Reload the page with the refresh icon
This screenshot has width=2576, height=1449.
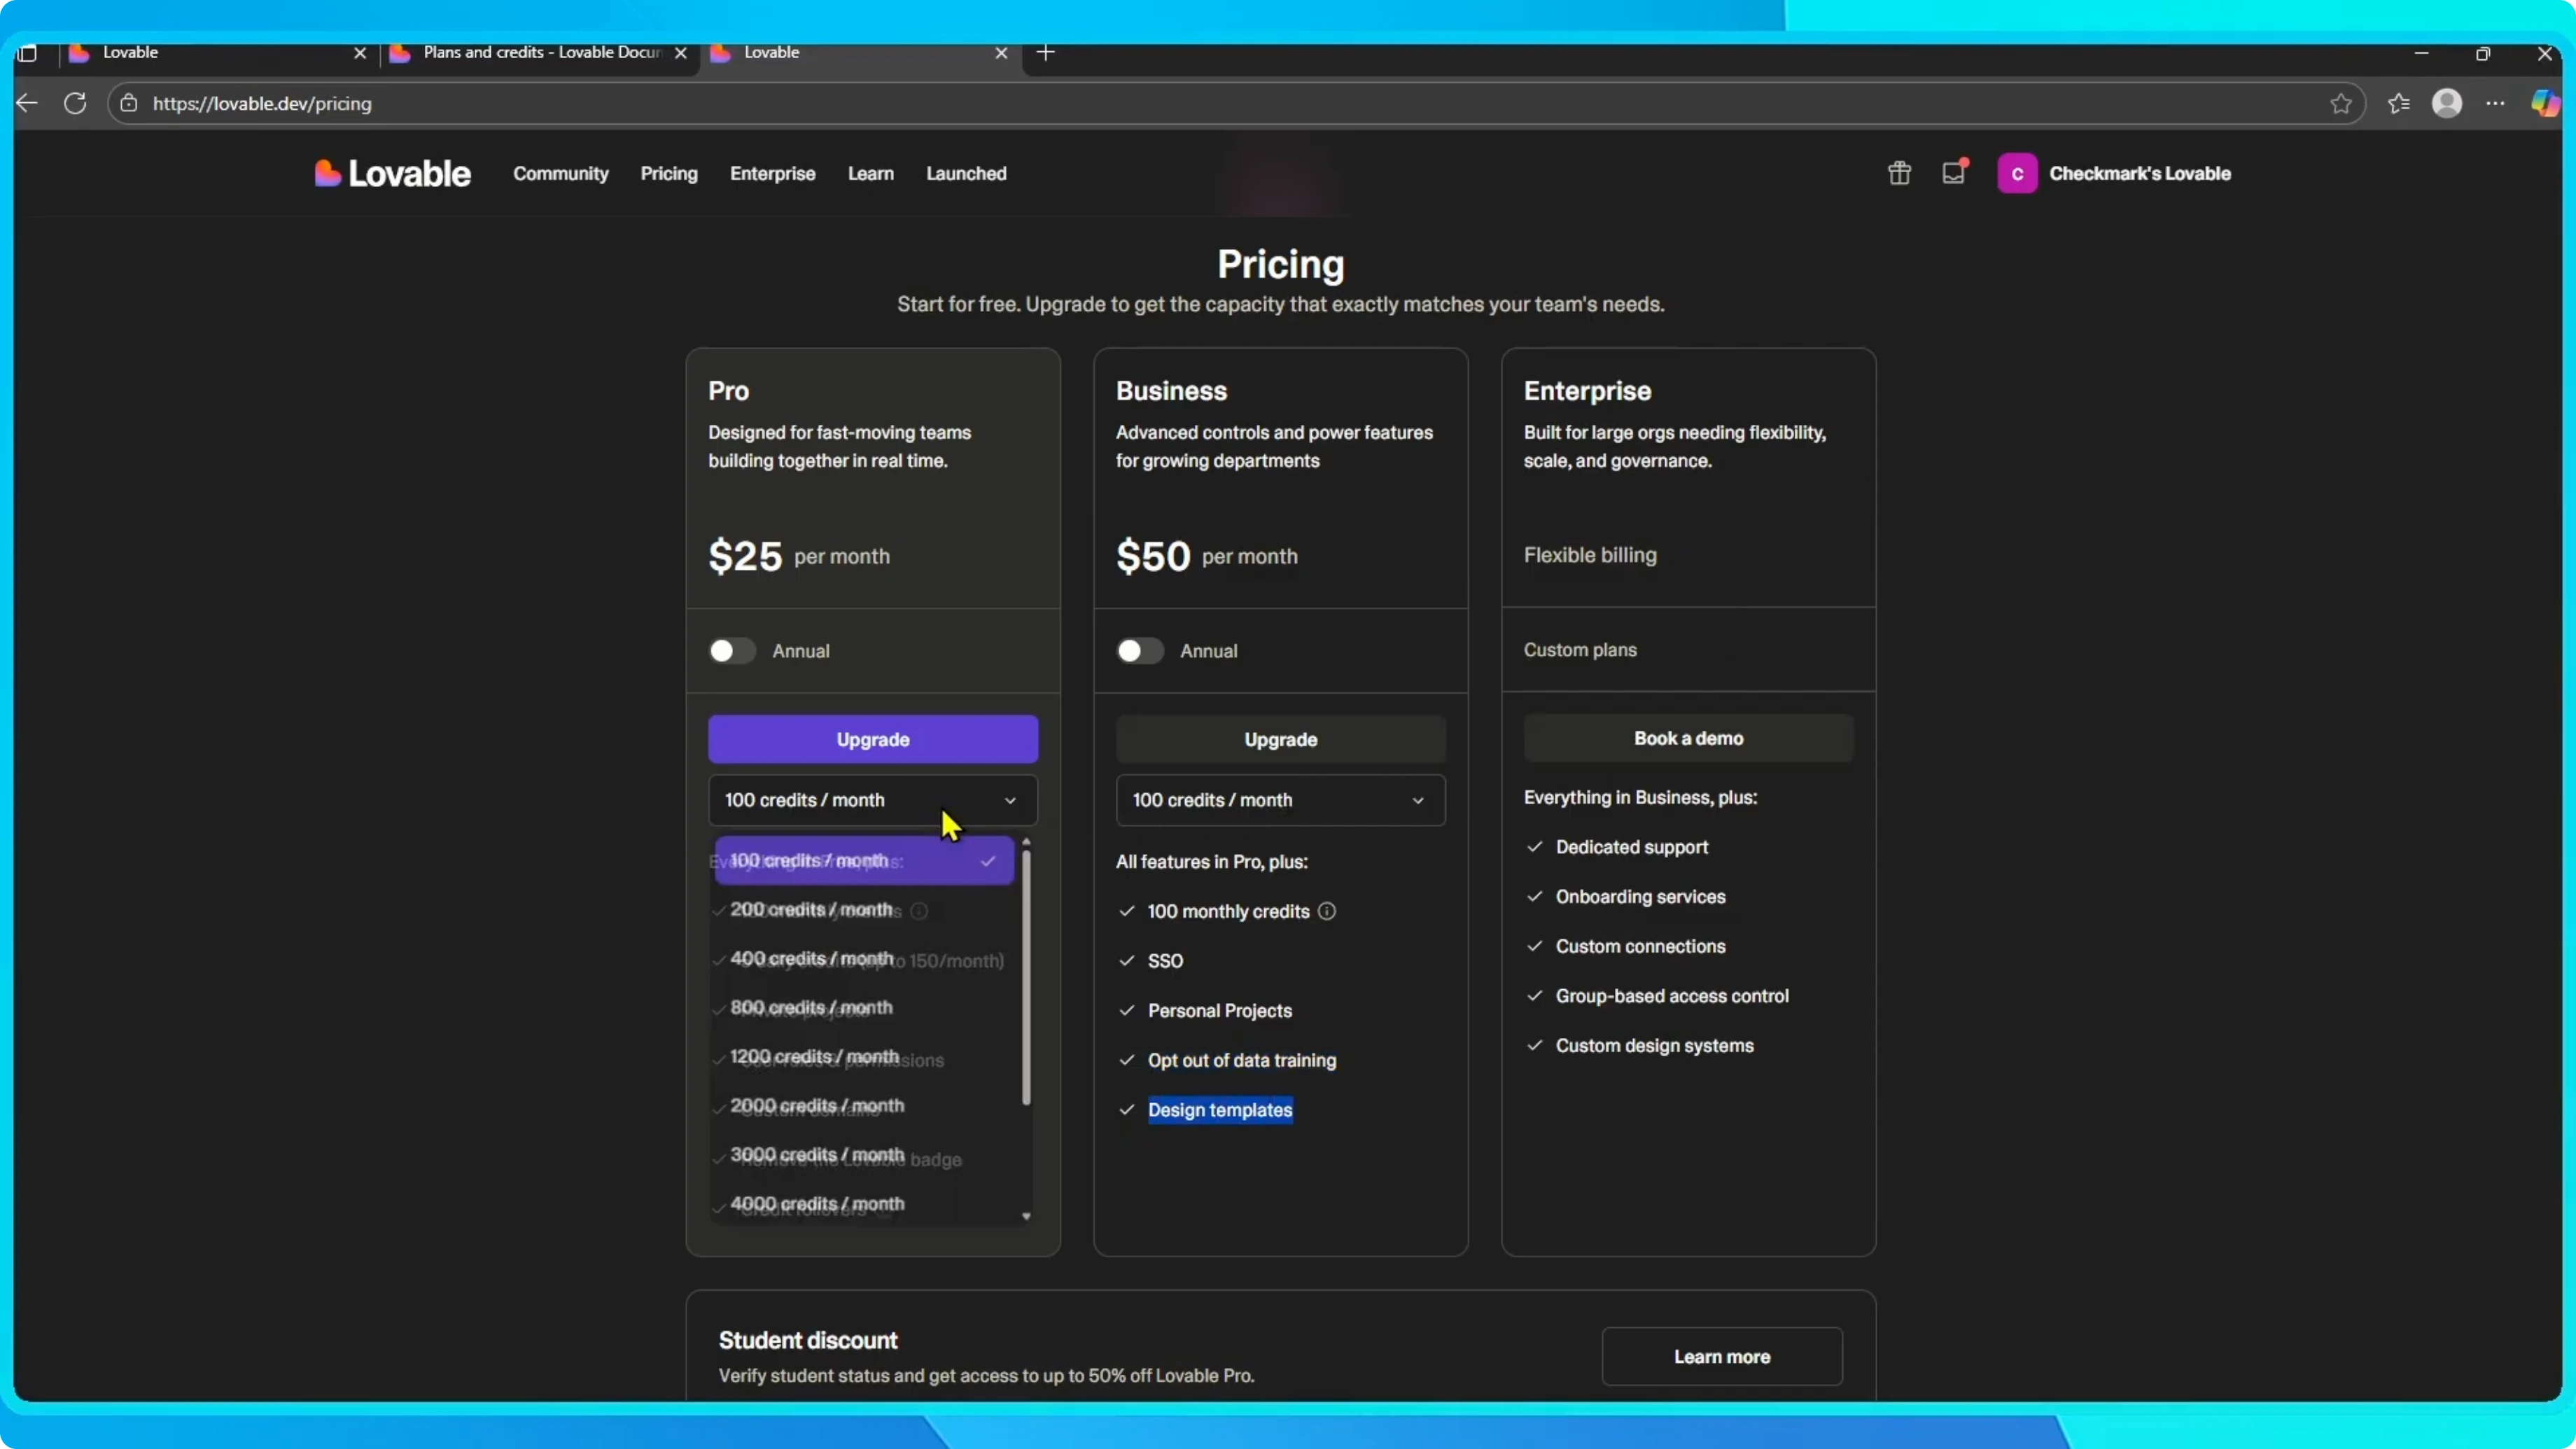[x=75, y=103]
